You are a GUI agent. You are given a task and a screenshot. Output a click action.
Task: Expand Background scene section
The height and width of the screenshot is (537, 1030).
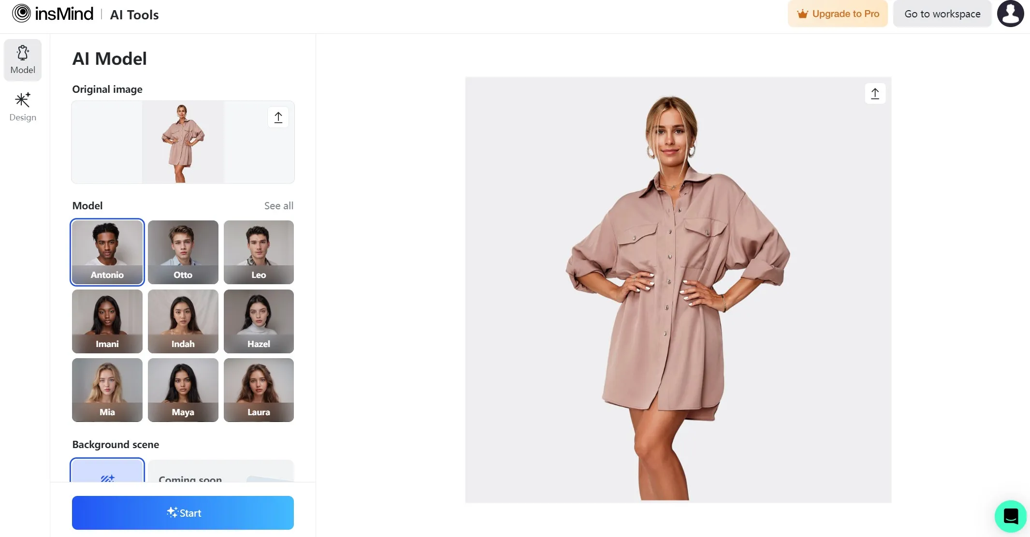pyautogui.click(x=116, y=444)
